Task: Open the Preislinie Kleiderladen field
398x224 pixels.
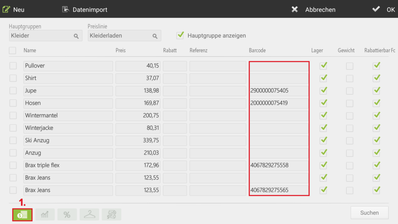Action: (x=124, y=36)
